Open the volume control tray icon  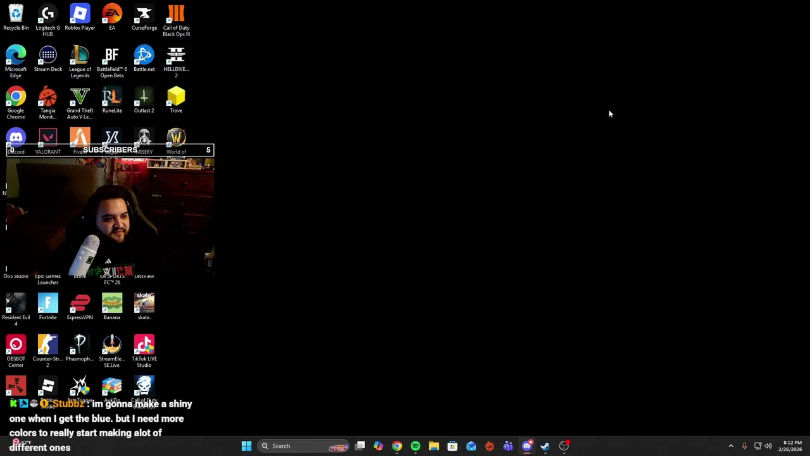click(769, 446)
